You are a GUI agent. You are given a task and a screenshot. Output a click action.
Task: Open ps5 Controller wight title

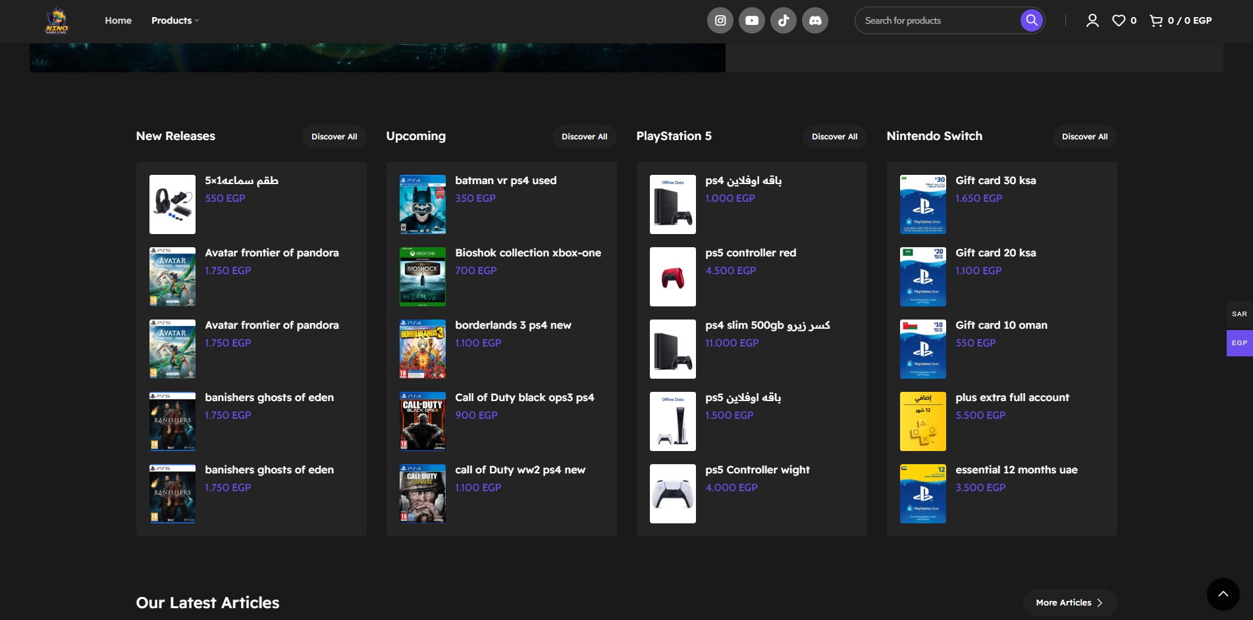757,470
